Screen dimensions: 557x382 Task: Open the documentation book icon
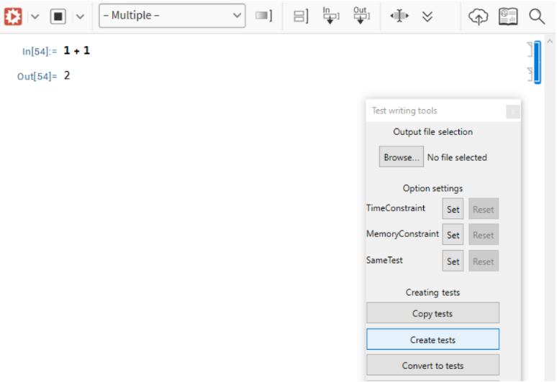click(508, 16)
